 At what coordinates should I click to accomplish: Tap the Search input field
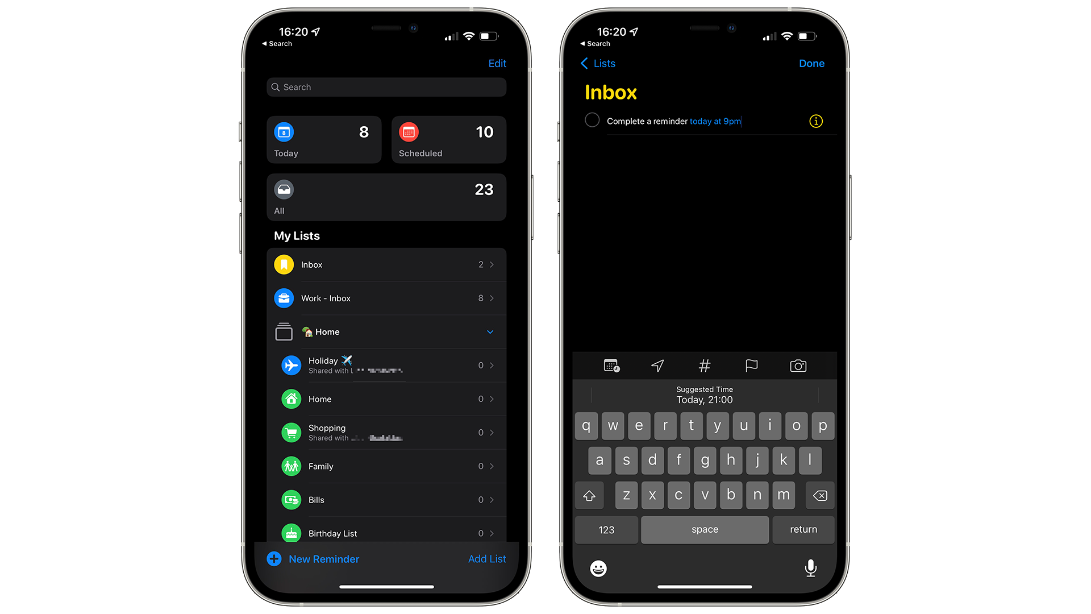point(386,87)
